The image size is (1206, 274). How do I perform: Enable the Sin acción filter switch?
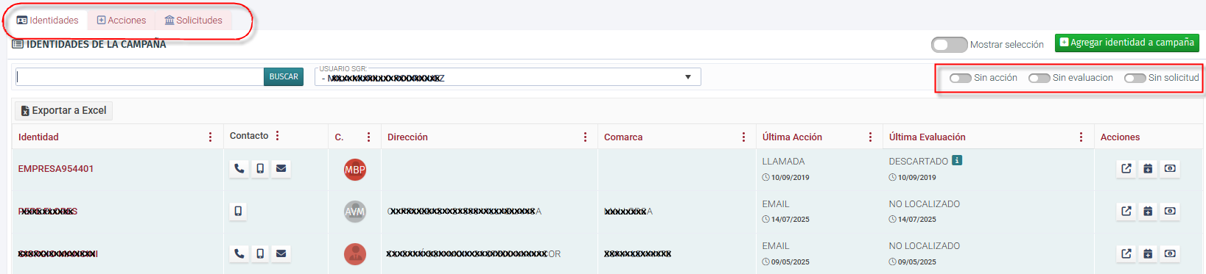(x=961, y=78)
